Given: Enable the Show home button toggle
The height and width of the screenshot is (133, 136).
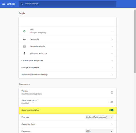Looking at the screenshot, I should (111, 102).
